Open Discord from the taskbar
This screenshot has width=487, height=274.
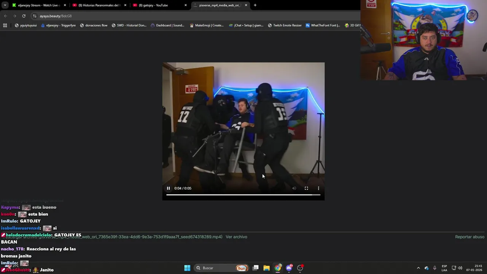(289, 268)
